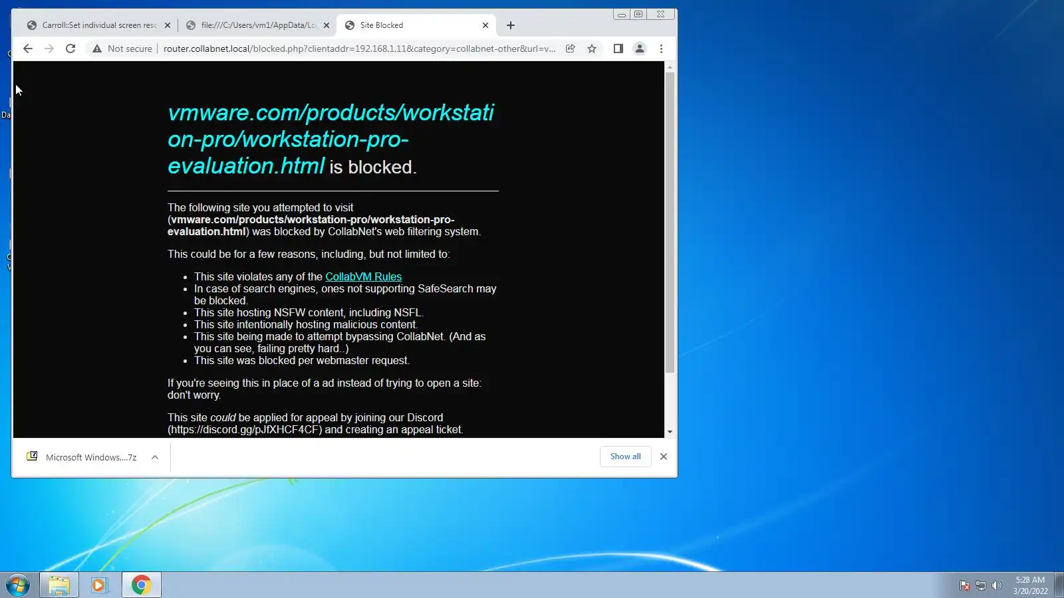Click the Discord invite URL text
The image size is (1064, 598).
[x=245, y=429]
